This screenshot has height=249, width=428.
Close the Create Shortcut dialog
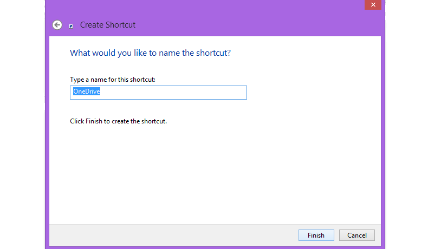coord(373,5)
